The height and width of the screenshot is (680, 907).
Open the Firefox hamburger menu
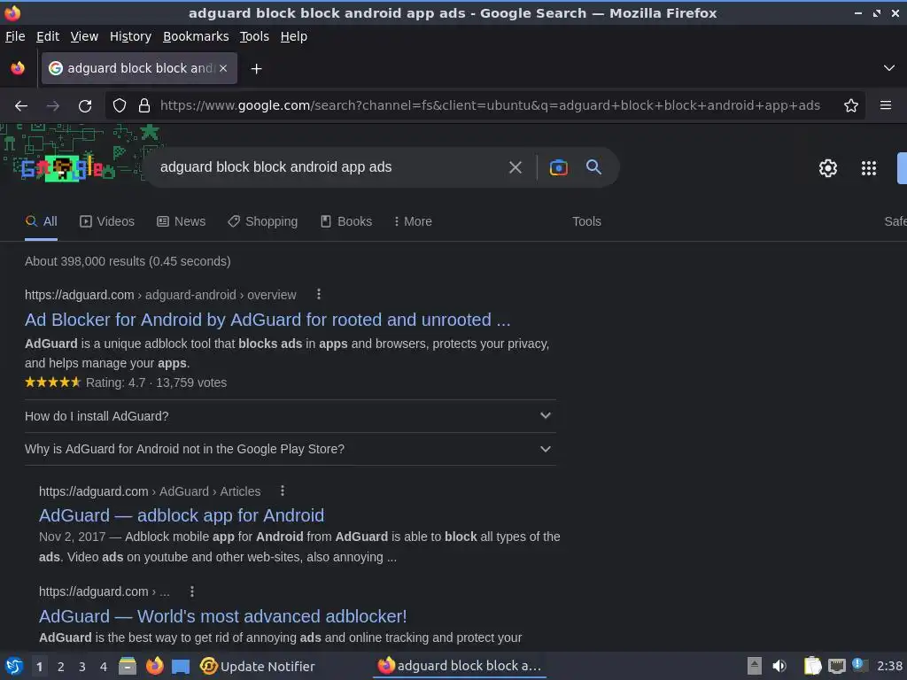[x=885, y=106]
